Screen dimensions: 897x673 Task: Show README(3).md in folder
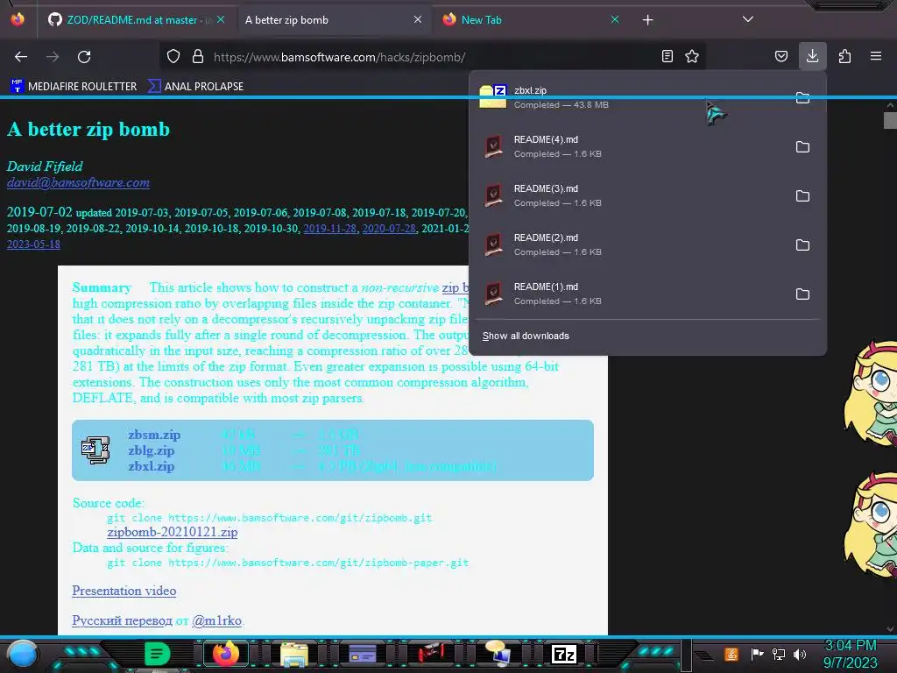802,195
